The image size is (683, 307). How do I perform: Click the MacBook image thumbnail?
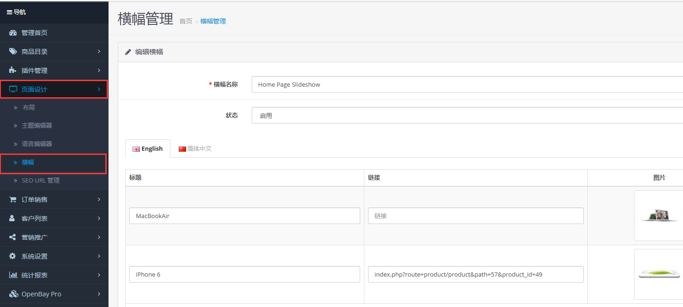coord(659,216)
